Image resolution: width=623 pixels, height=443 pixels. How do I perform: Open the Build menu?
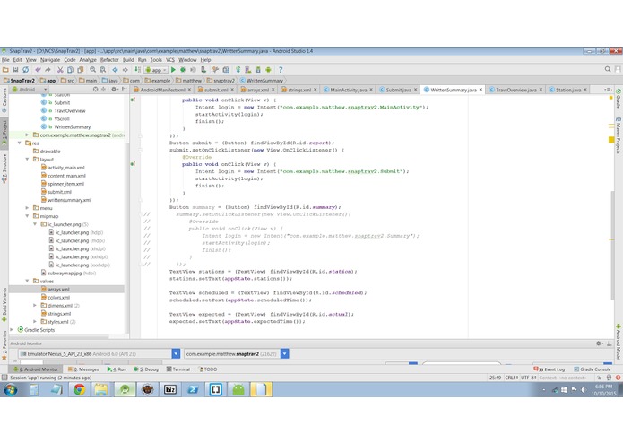(128, 60)
